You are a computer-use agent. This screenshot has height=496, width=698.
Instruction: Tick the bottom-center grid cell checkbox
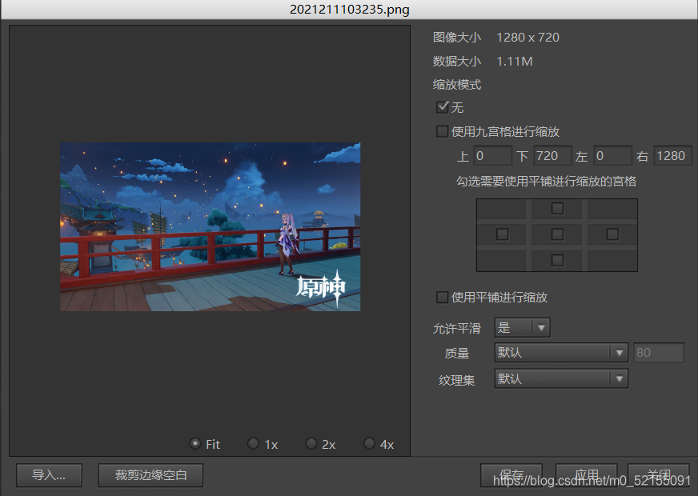pos(557,260)
